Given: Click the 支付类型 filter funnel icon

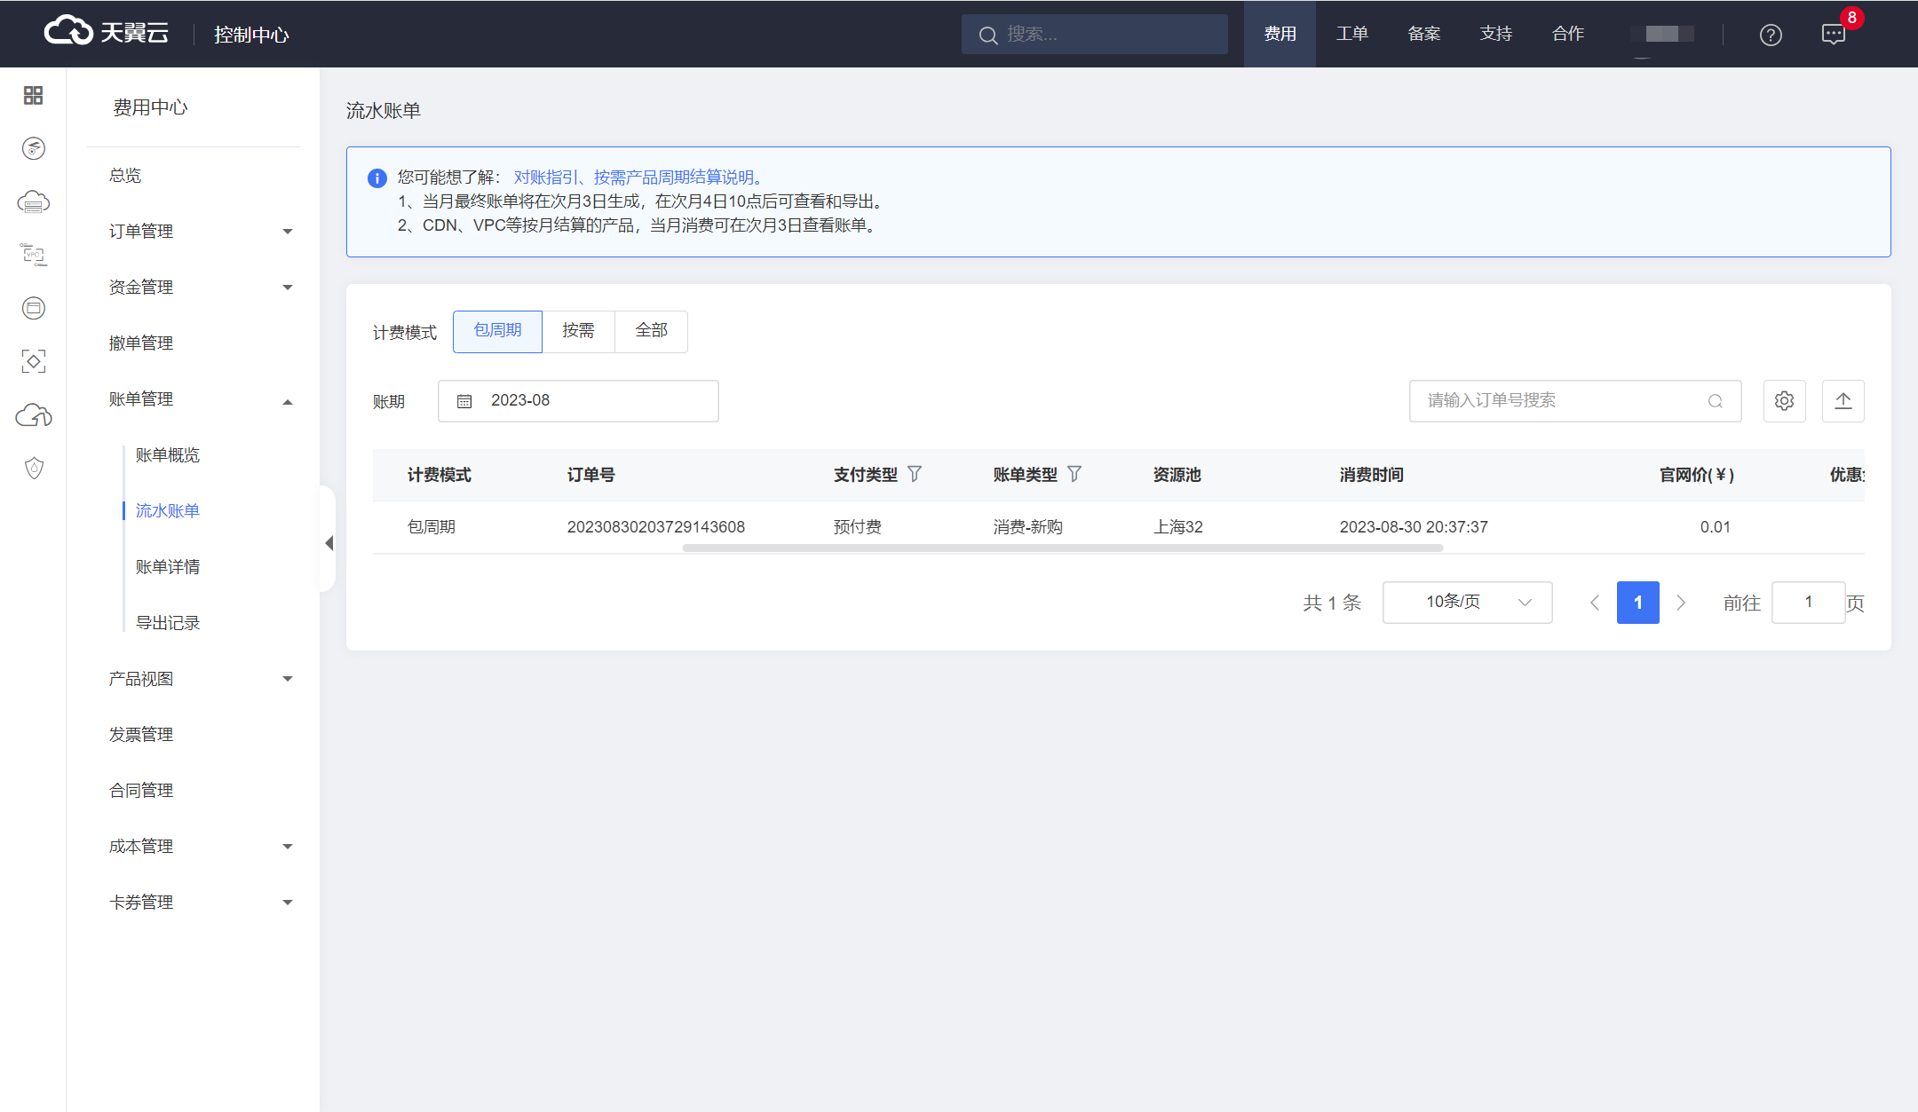Looking at the screenshot, I should (x=915, y=474).
